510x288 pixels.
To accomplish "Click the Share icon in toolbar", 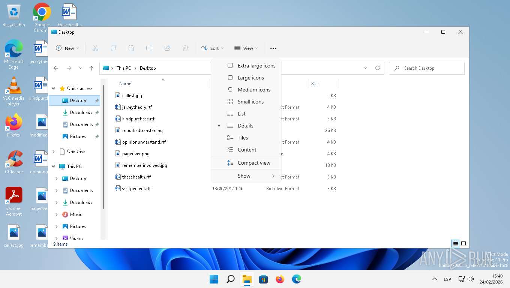I will click(167, 48).
